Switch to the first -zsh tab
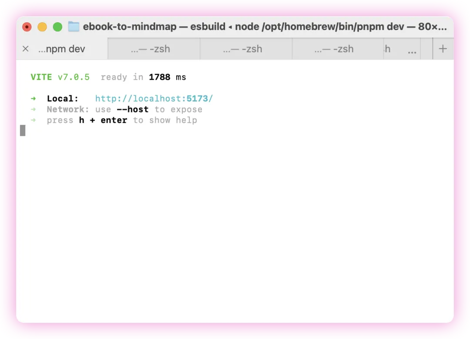Image resolution: width=470 pixels, height=339 pixels. [154, 49]
